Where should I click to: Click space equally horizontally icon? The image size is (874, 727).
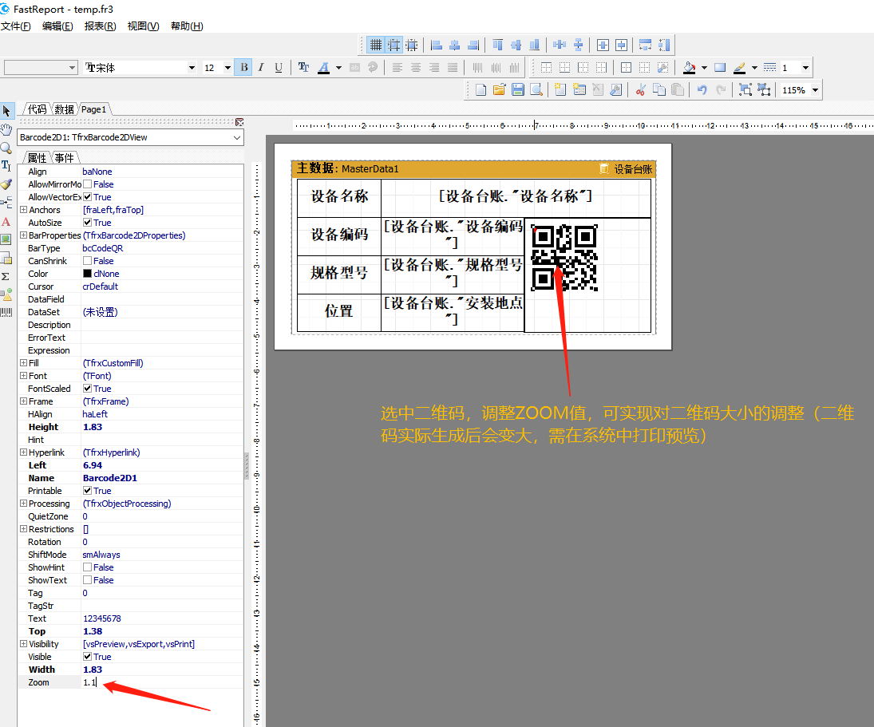click(559, 45)
